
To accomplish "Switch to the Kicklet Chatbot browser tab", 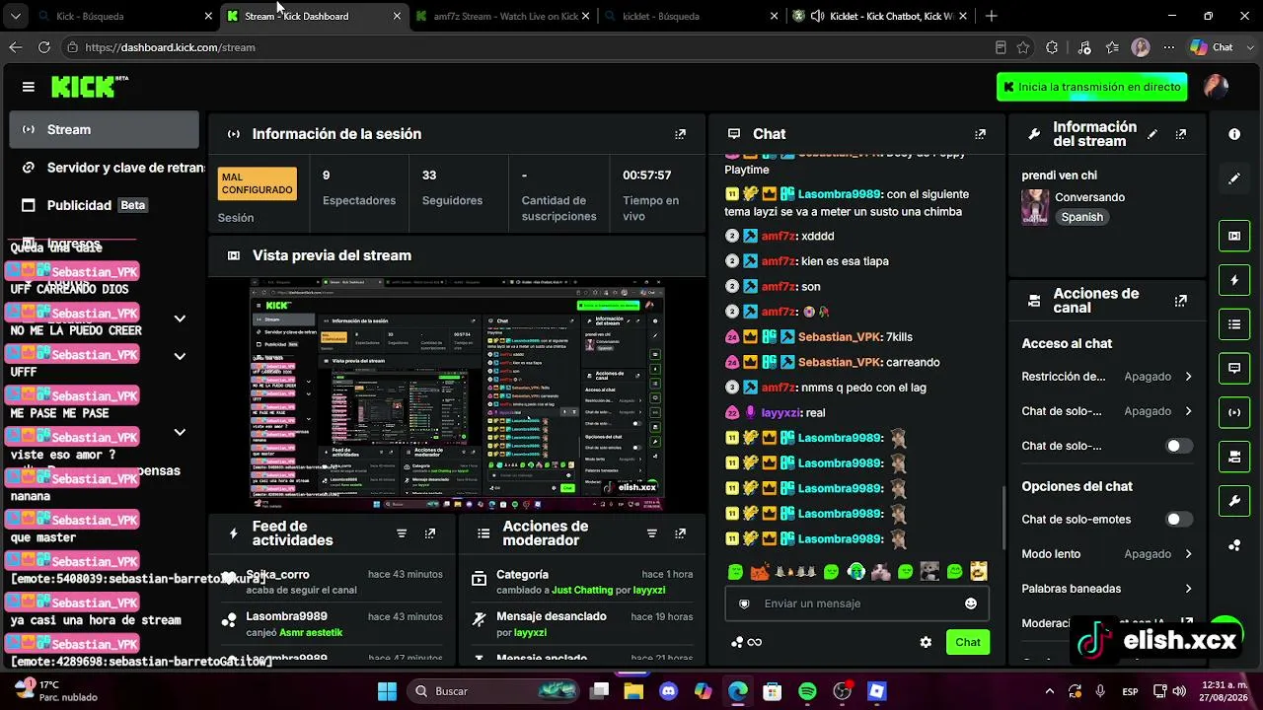I will point(878,16).
